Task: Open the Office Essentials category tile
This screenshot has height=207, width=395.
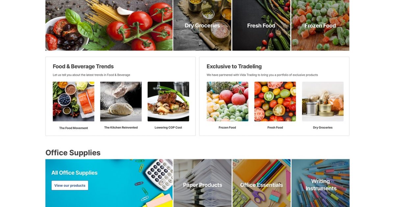Action: [x=261, y=183]
